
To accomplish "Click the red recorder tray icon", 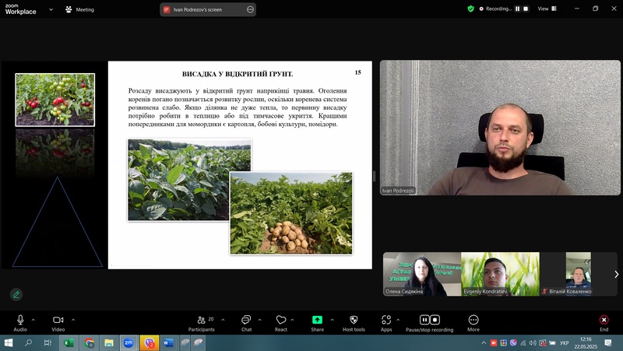I will [x=494, y=342].
